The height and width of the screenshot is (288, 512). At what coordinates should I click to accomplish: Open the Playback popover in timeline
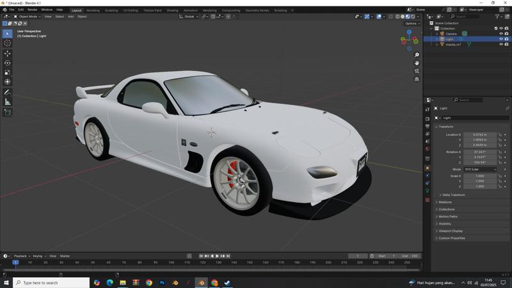[21, 256]
